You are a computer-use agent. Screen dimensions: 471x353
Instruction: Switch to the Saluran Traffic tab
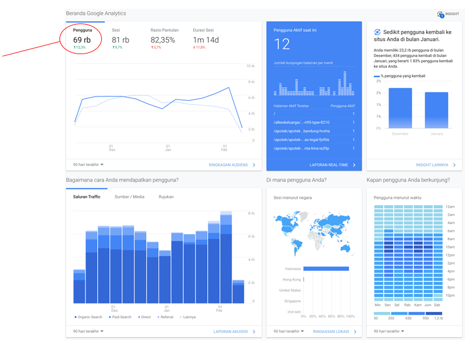(87, 197)
